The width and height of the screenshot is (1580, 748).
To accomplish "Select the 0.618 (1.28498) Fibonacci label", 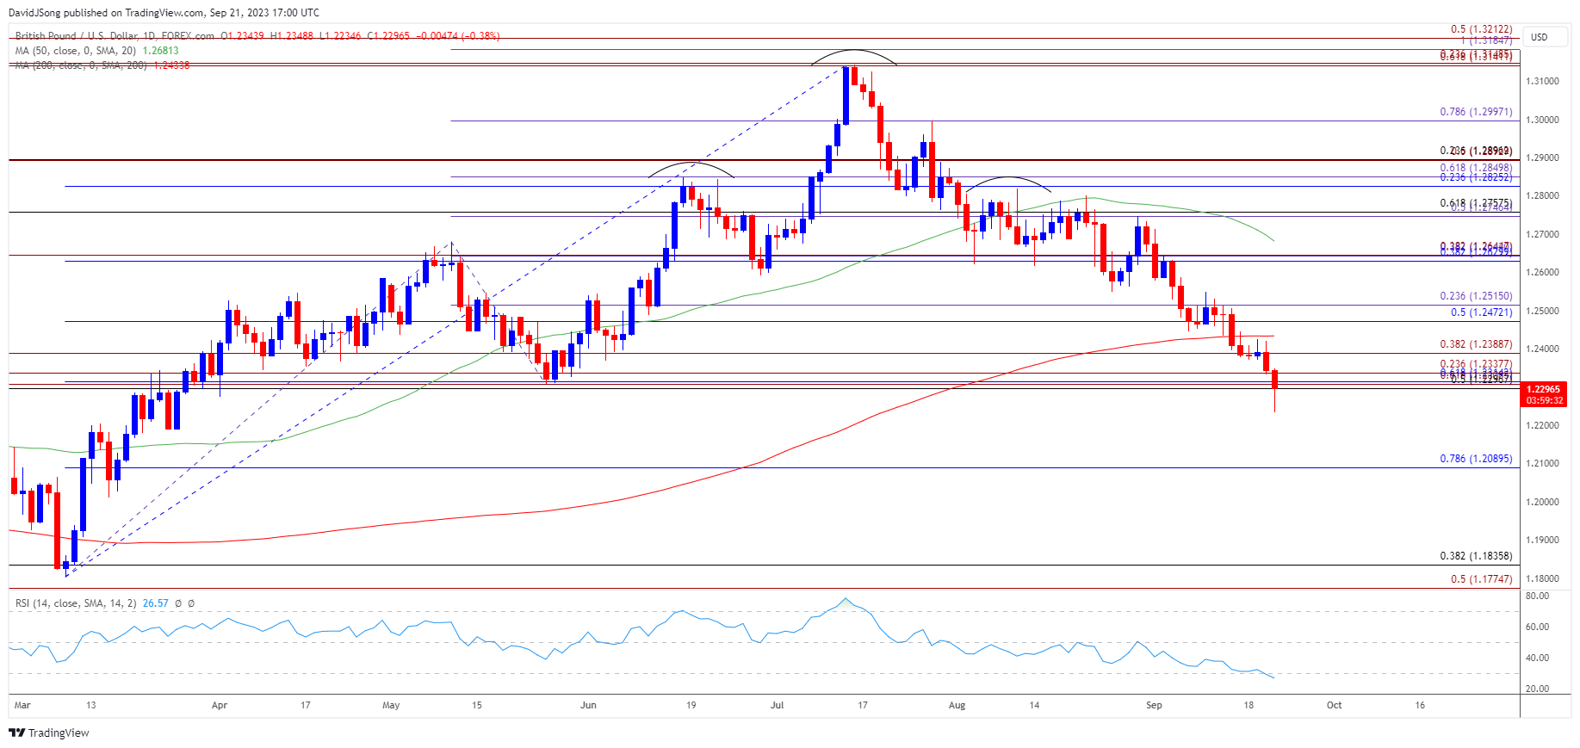I will (1476, 168).
